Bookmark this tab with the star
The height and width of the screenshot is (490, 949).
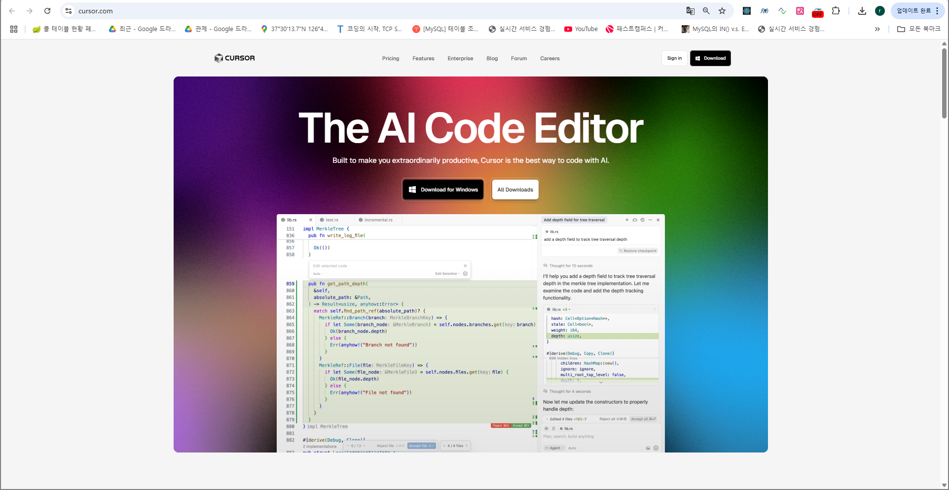722,11
